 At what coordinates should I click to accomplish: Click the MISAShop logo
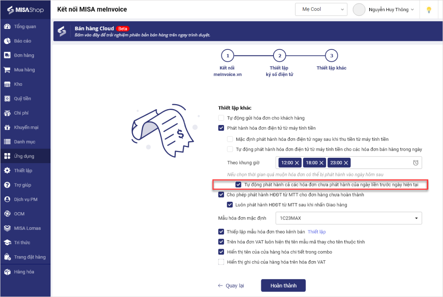click(25, 10)
